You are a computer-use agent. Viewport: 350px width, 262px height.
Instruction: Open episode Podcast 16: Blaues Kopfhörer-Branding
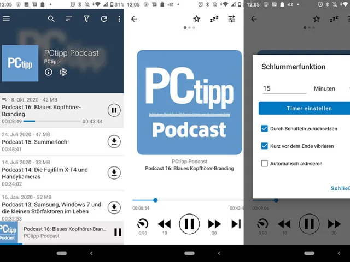[62, 110]
